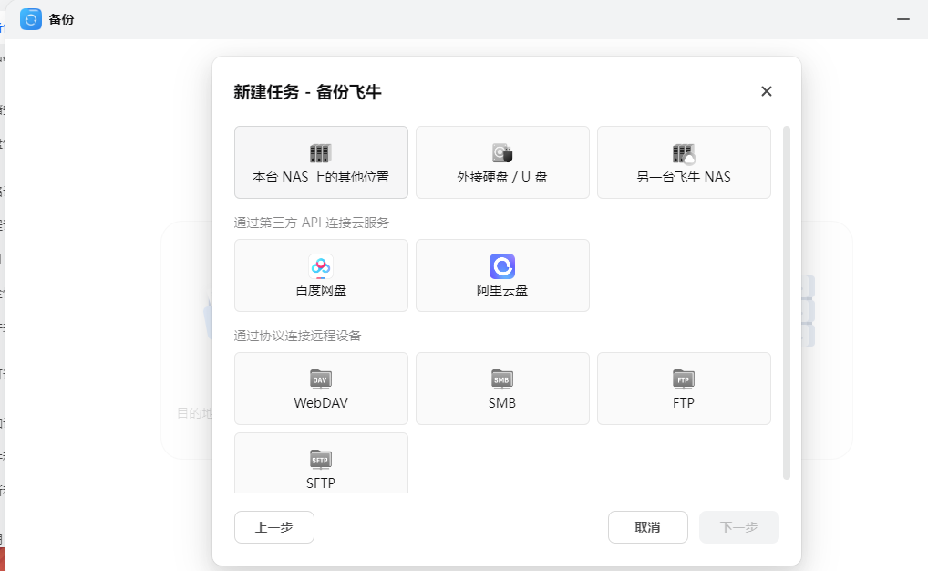Click the FTP text label
The image size is (928, 571).
[684, 403]
